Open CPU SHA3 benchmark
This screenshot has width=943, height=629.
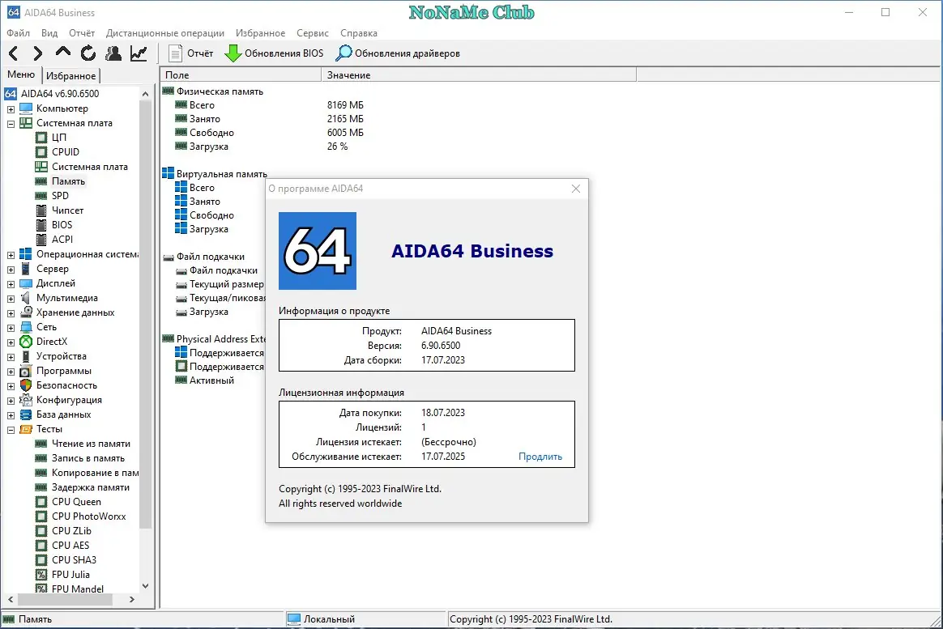click(x=74, y=560)
